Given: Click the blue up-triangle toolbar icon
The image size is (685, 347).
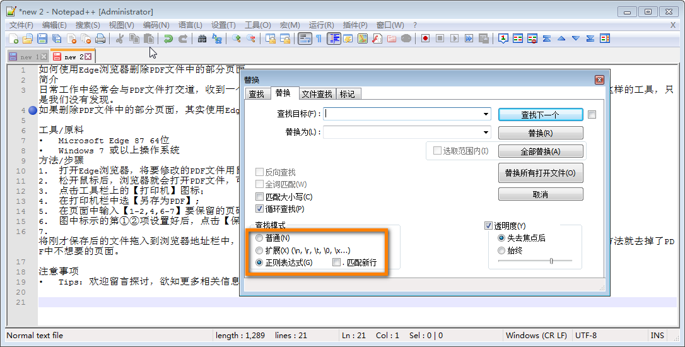Looking at the screenshot, I should pos(561,39).
